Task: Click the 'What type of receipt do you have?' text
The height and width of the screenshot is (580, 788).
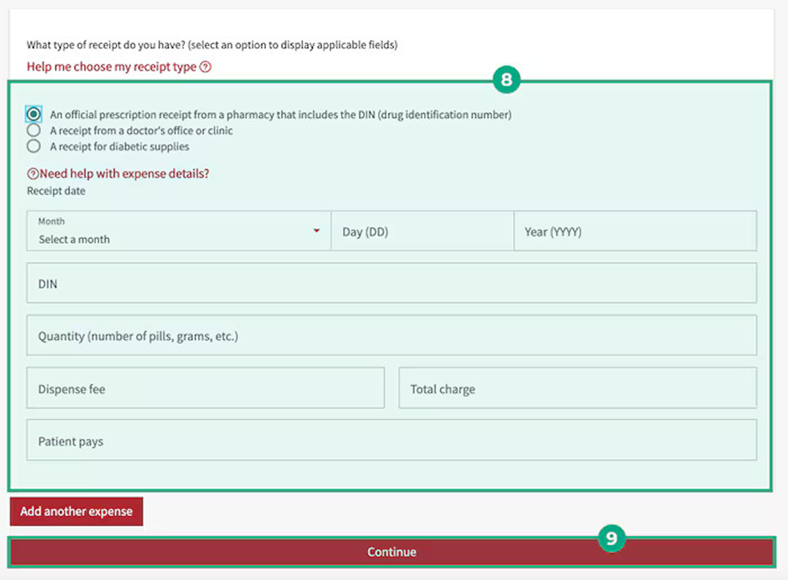Action: pos(106,45)
